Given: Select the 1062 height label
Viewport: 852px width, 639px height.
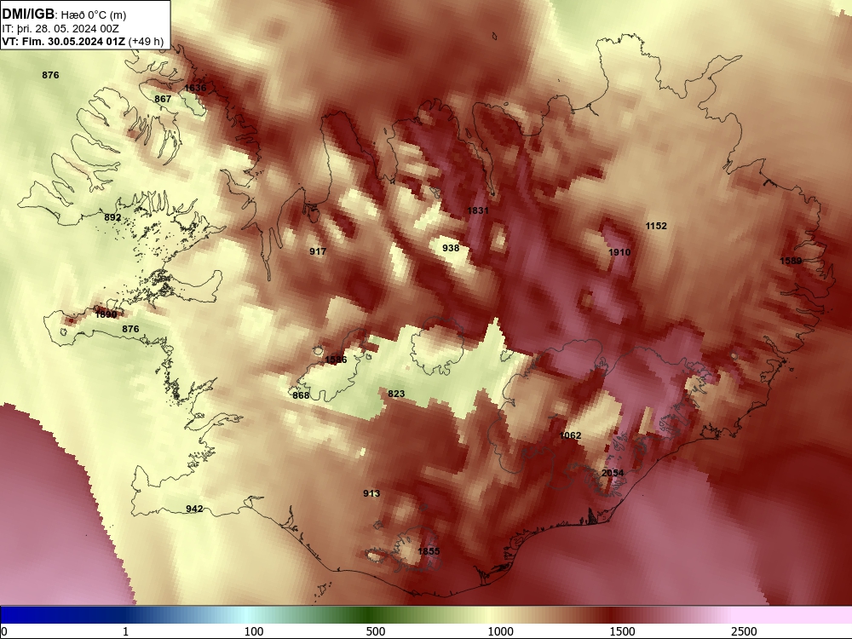Looking at the screenshot, I should pyautogui.click(x=570, y=435).
